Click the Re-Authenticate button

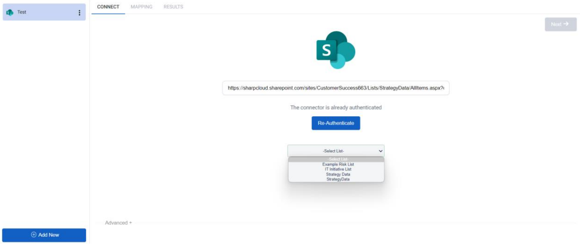335,123
